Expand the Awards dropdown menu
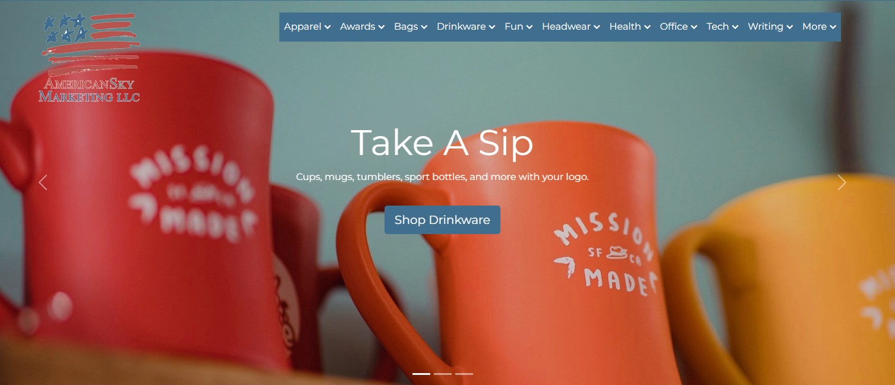 pyautogui.click(x=363, y=27)
